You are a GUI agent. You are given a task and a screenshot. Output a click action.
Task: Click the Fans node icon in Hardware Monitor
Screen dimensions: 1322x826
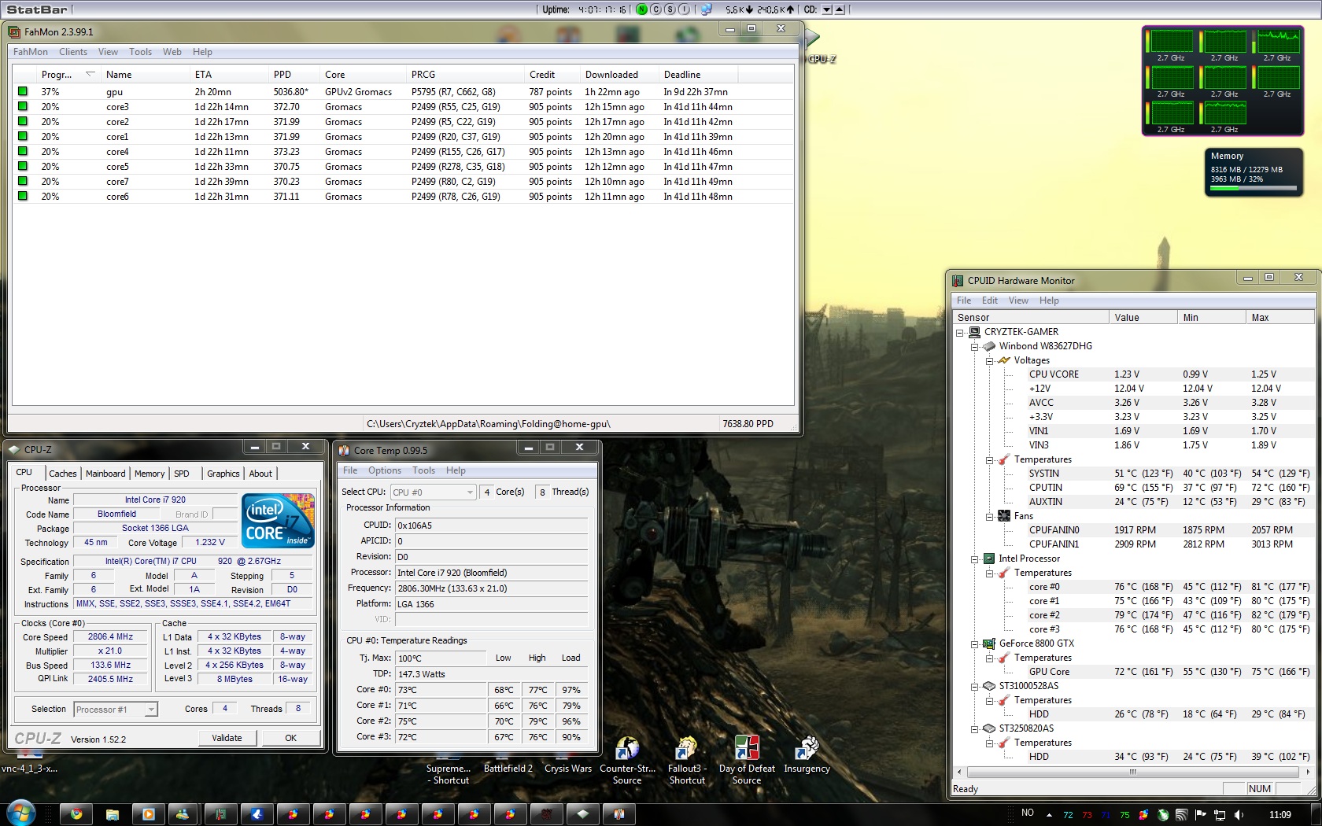point(1004,516)
